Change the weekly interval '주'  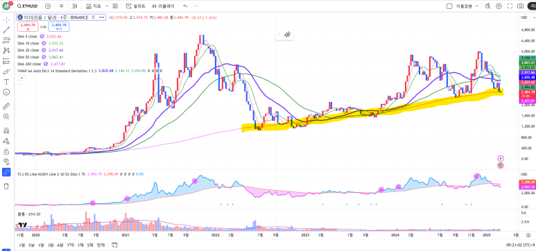pos(61,6)
